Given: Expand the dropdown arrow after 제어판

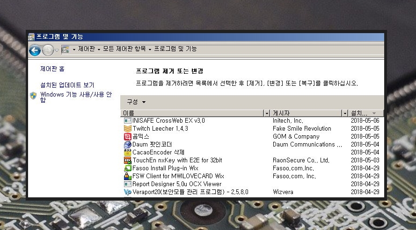Looking at the screenshot, I should tap(99, 49).
